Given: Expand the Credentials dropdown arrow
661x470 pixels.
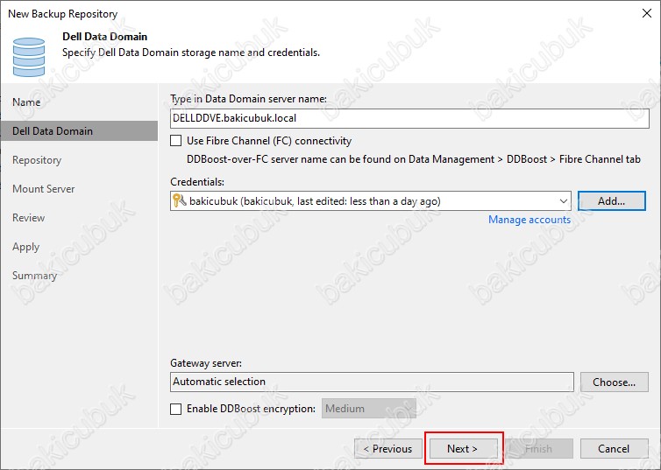Looking at the screenshot, I should (563, 201).
